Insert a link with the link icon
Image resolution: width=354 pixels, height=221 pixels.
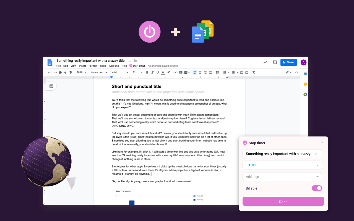[x=175, y=72]
